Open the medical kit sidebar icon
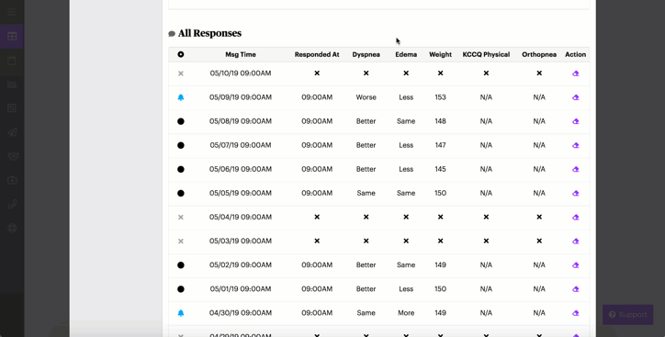 point(12,180)
